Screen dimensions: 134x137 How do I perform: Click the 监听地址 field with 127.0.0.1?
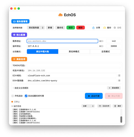click(x=62, y=46)
